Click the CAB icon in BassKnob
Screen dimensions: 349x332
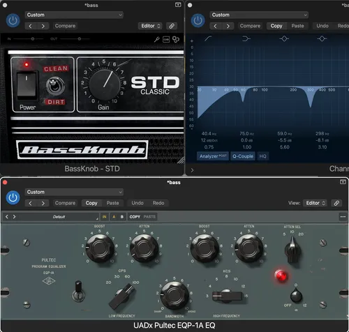click(x=166, y=40)
